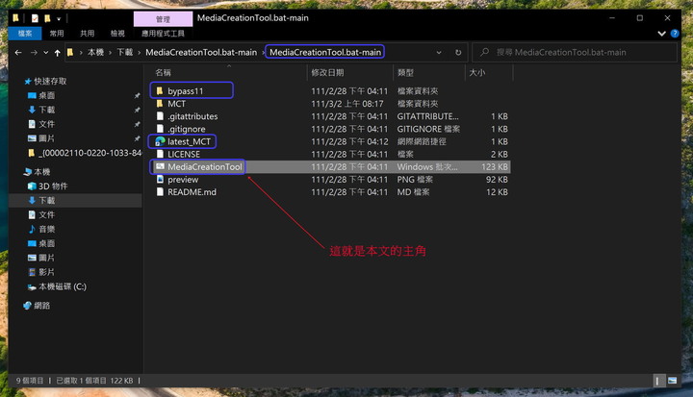693x397 pixels.
Task: Select the latest_MCT Edge shortcut icon
Action: click(x=160, y=141)
